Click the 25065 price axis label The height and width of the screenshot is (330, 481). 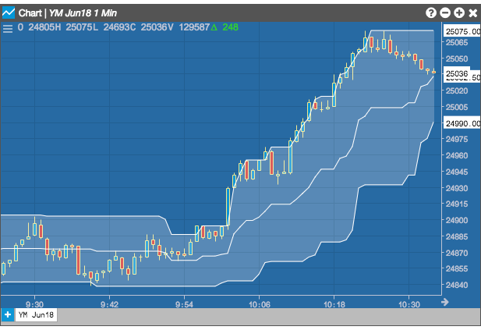point(457,42)
